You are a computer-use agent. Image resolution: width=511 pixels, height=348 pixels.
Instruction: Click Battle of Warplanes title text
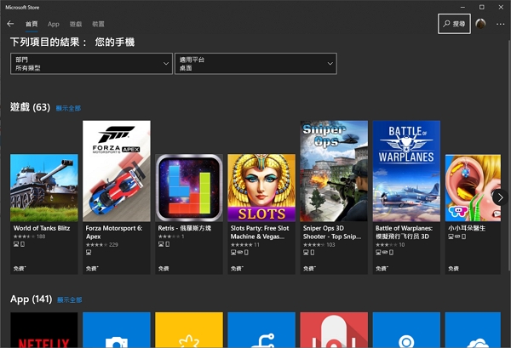(404, 232)
